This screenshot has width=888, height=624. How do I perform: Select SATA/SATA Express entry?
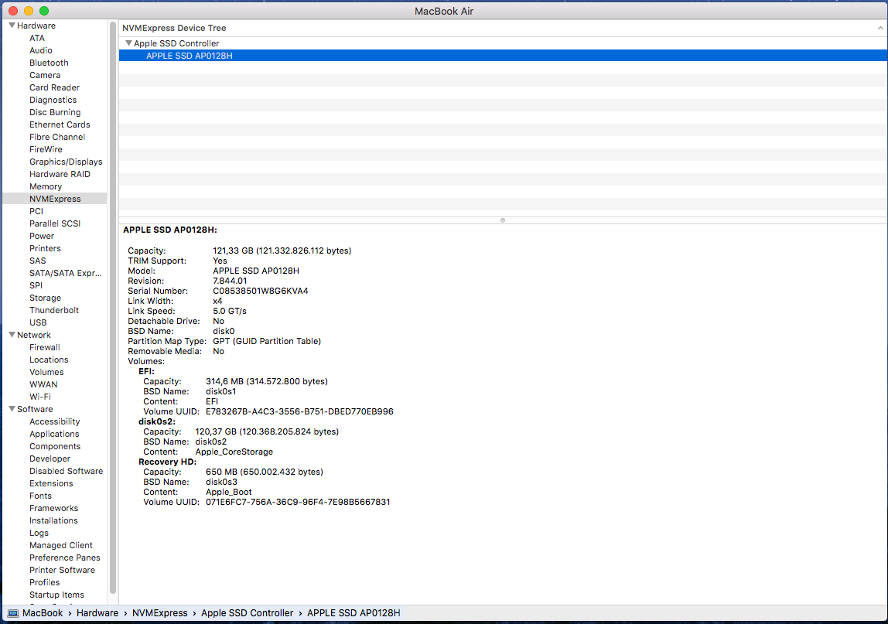[x=65, y=274]
